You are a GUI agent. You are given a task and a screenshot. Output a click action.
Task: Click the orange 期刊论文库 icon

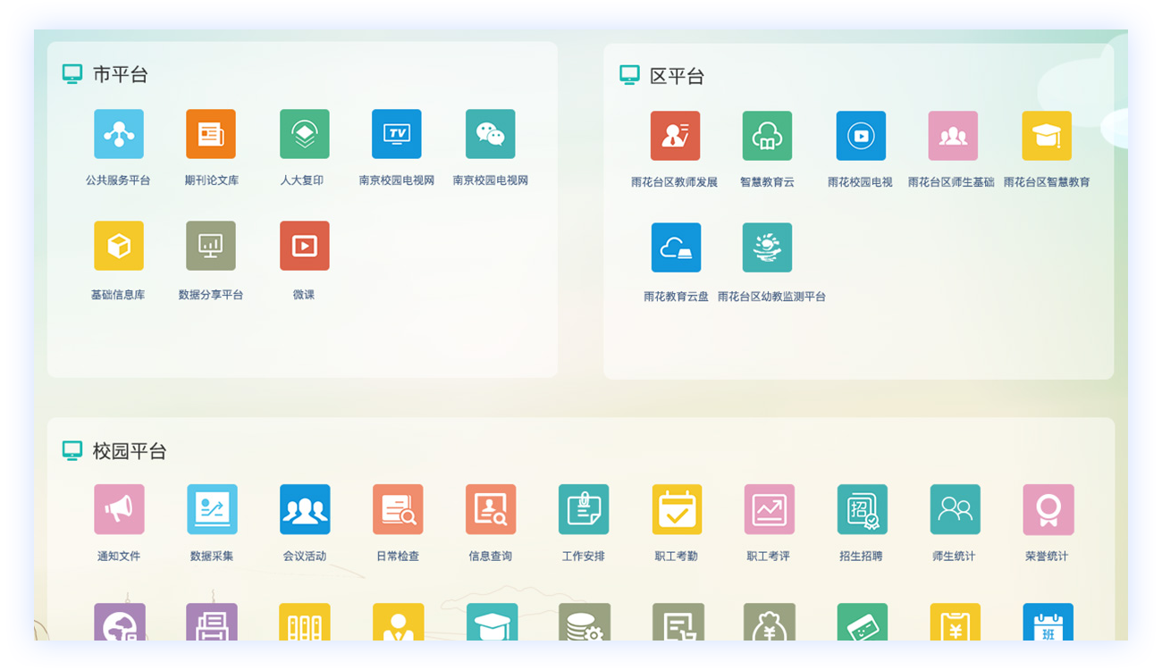(211, 134)
